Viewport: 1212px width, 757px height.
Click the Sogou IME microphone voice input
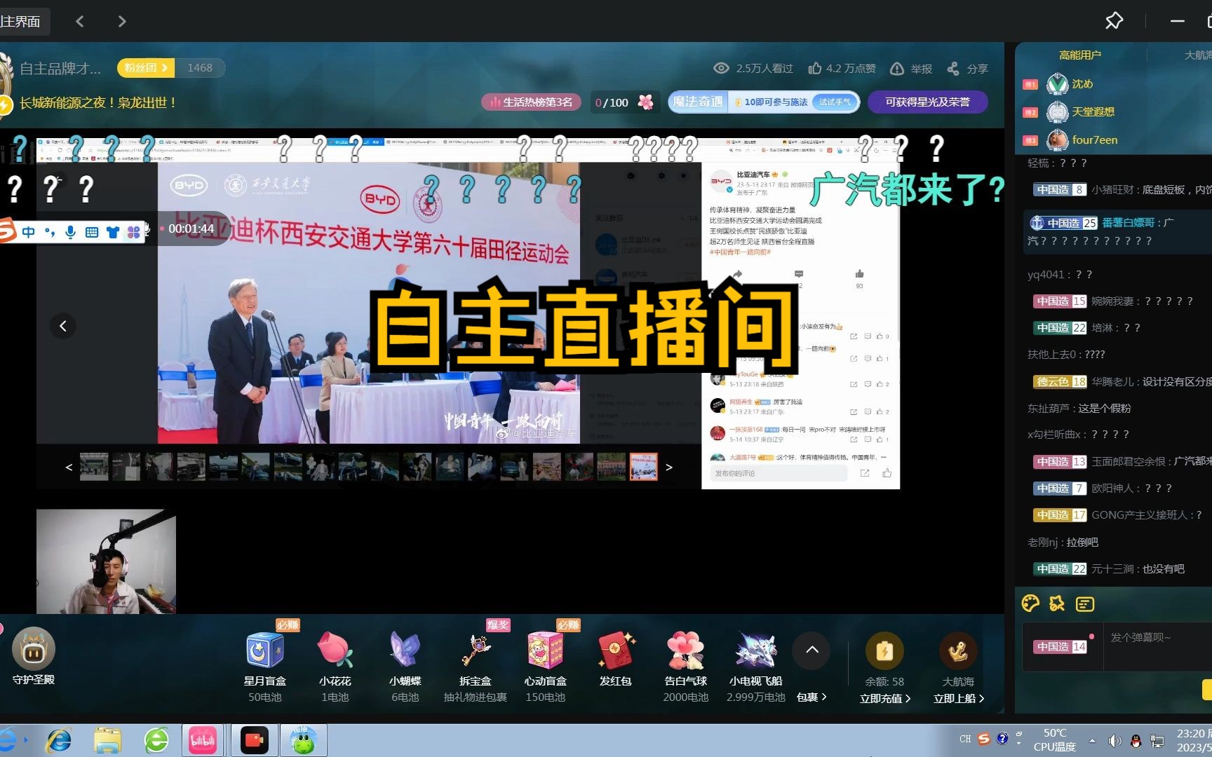click(x=70, y=232)
